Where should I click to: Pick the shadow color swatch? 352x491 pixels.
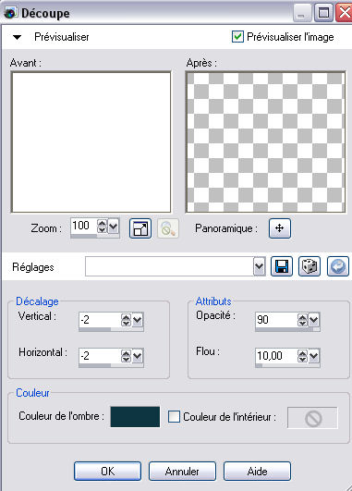(x=135, y=417)
